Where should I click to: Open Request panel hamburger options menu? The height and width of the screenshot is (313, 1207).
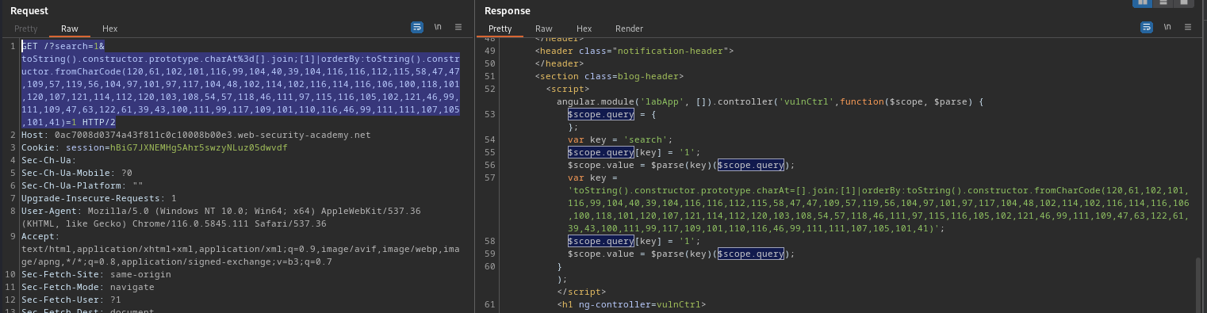click(x=458, y=27)
